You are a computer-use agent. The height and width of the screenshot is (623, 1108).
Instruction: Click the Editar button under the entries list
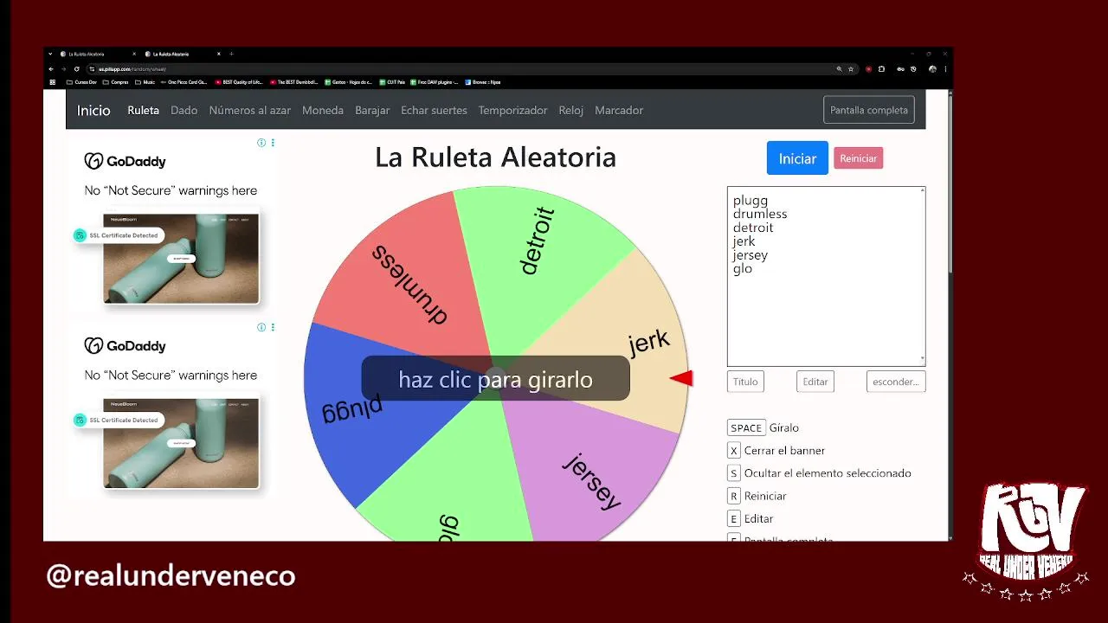coord(815,382)
